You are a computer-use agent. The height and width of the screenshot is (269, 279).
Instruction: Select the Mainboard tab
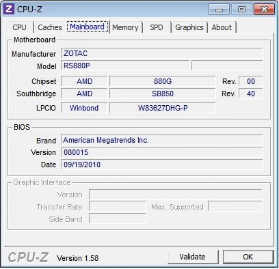click(88, 27)
